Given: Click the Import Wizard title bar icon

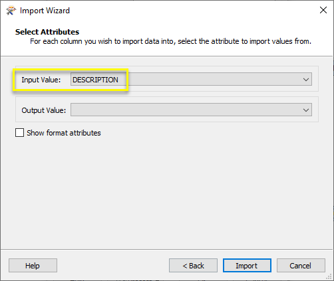Looking at the screenshot, I should pyautogui.click(x=11, y=11).
